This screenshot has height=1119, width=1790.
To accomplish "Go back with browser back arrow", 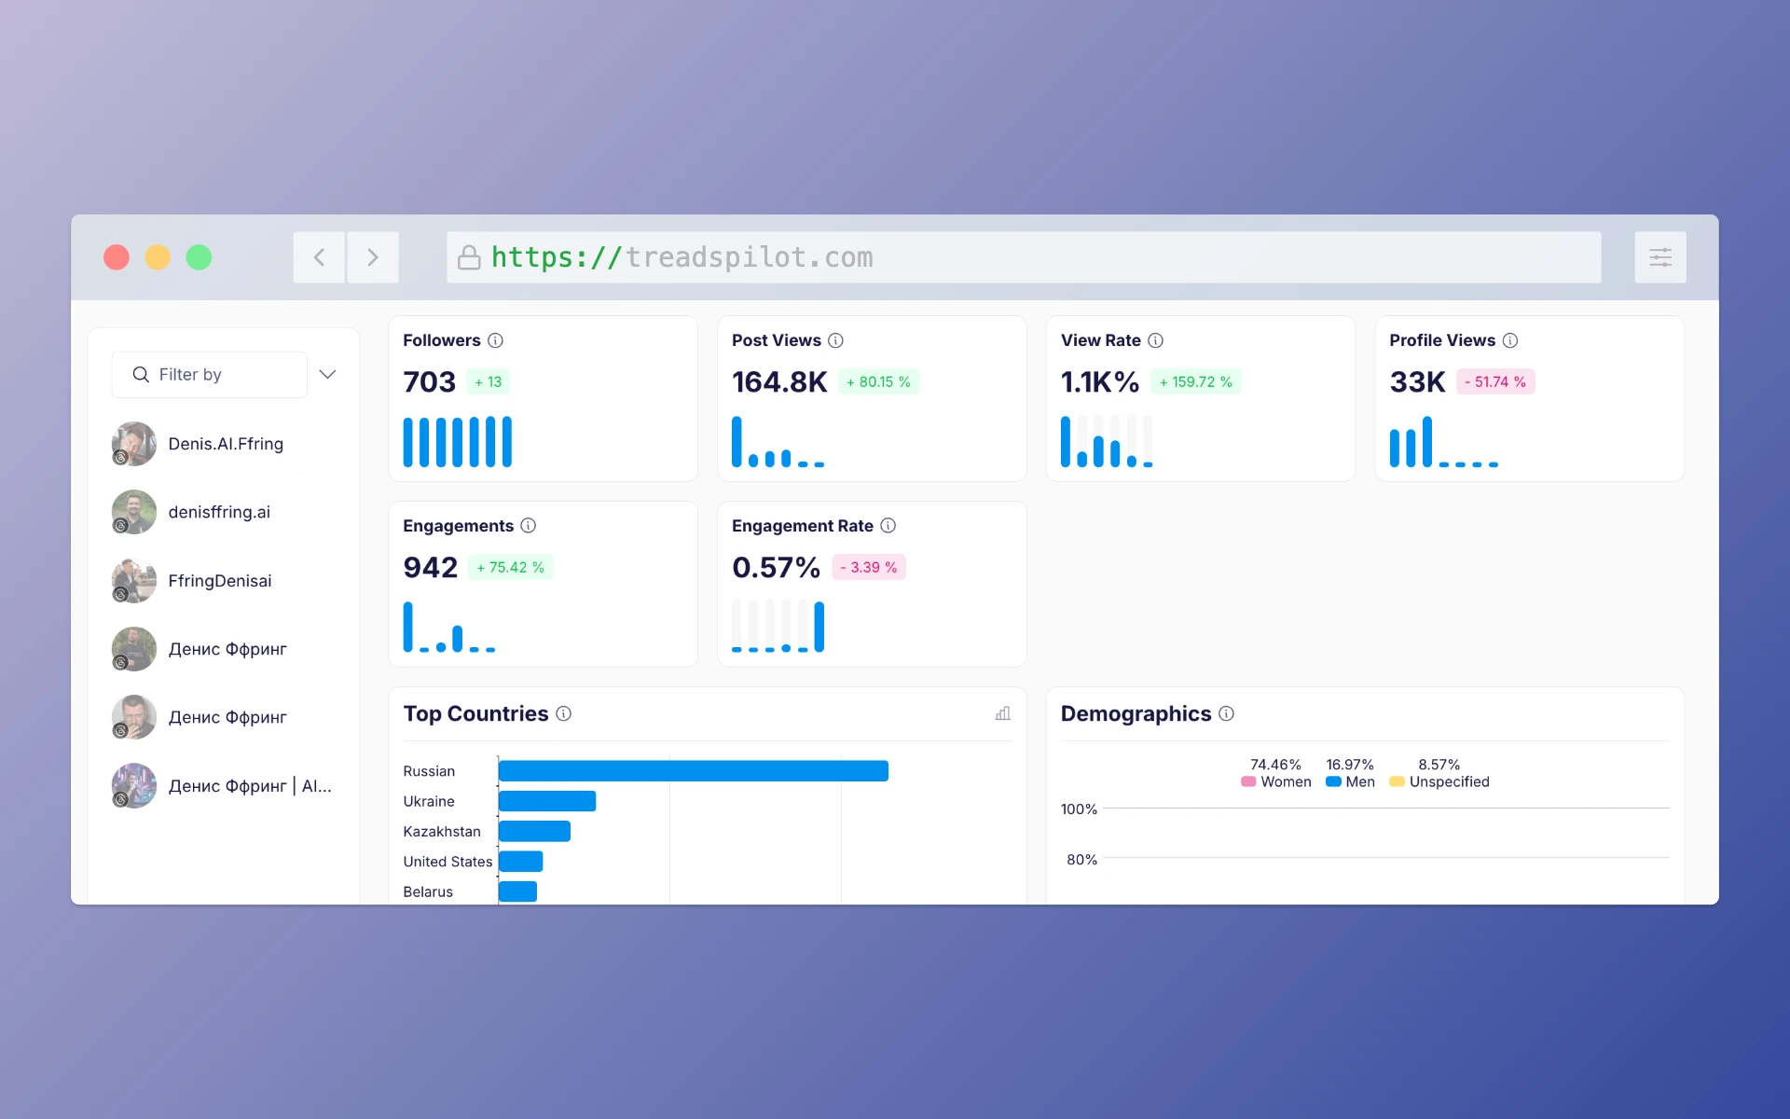I will (x=319, y=257).
